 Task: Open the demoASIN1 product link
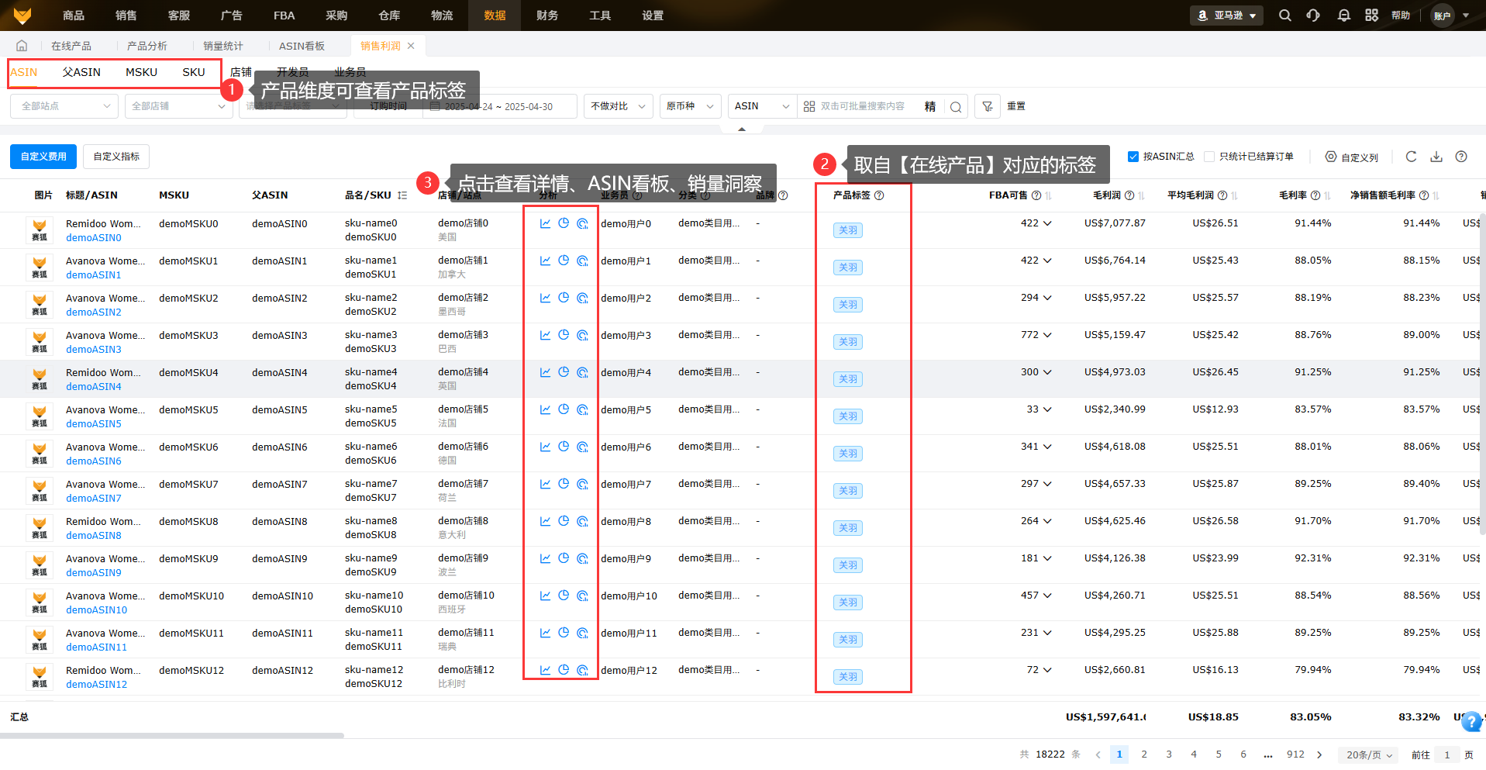point(94,275)
